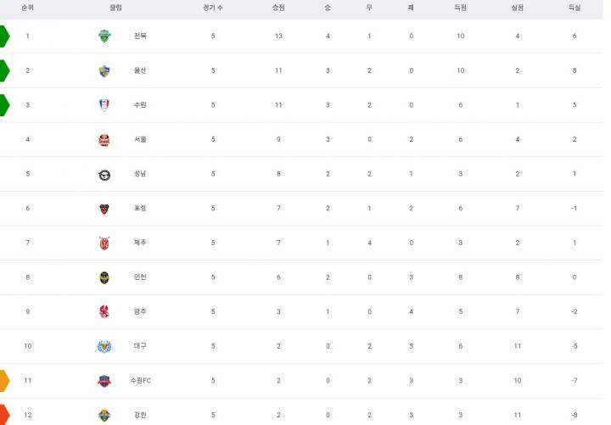The height and width of the screenshot is (425, 611).
Task: Select the 대구 club crest
Action: [104, 346]
